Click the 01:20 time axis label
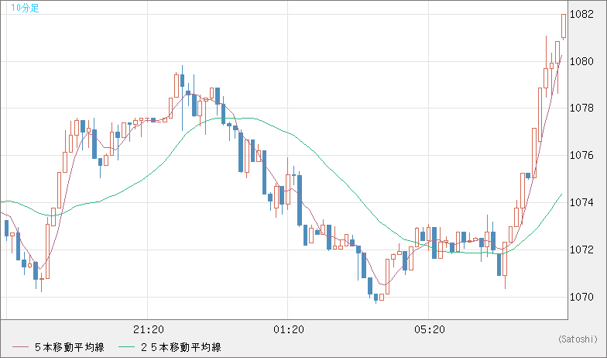 pyautogui.click(x=288, y=330)
